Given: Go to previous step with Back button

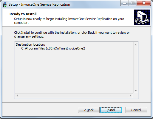Looking at the screenshot, I should [x=89, y=110].
